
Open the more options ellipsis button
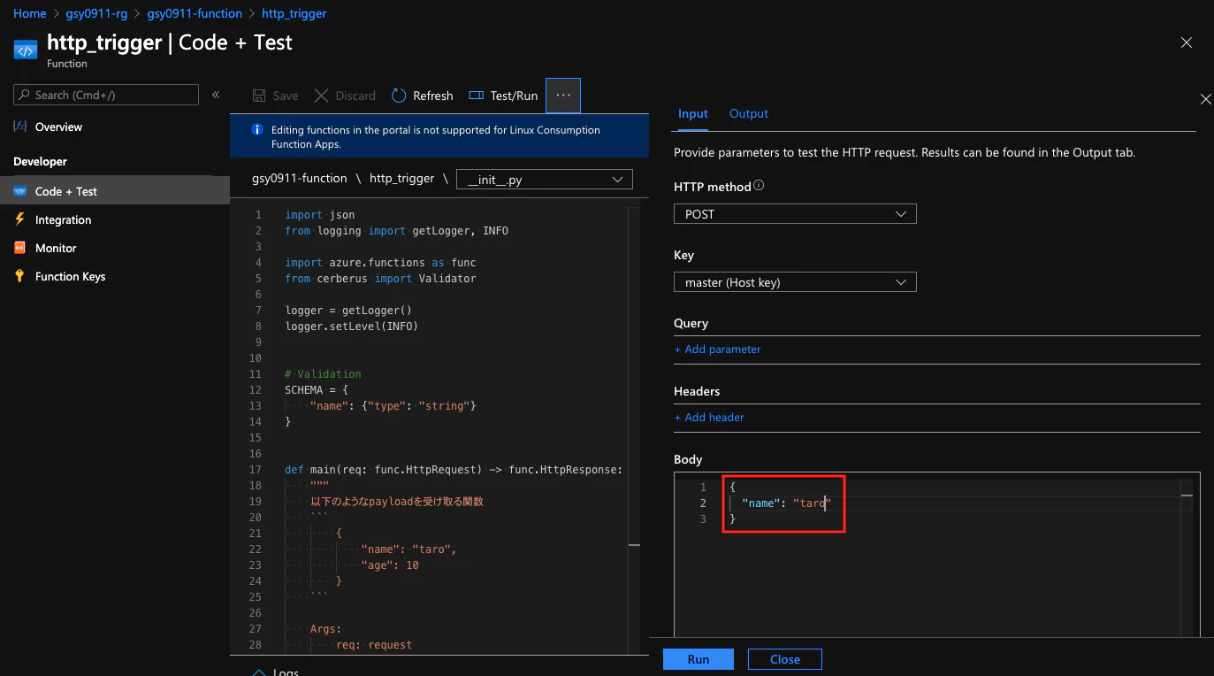(563, 96)
